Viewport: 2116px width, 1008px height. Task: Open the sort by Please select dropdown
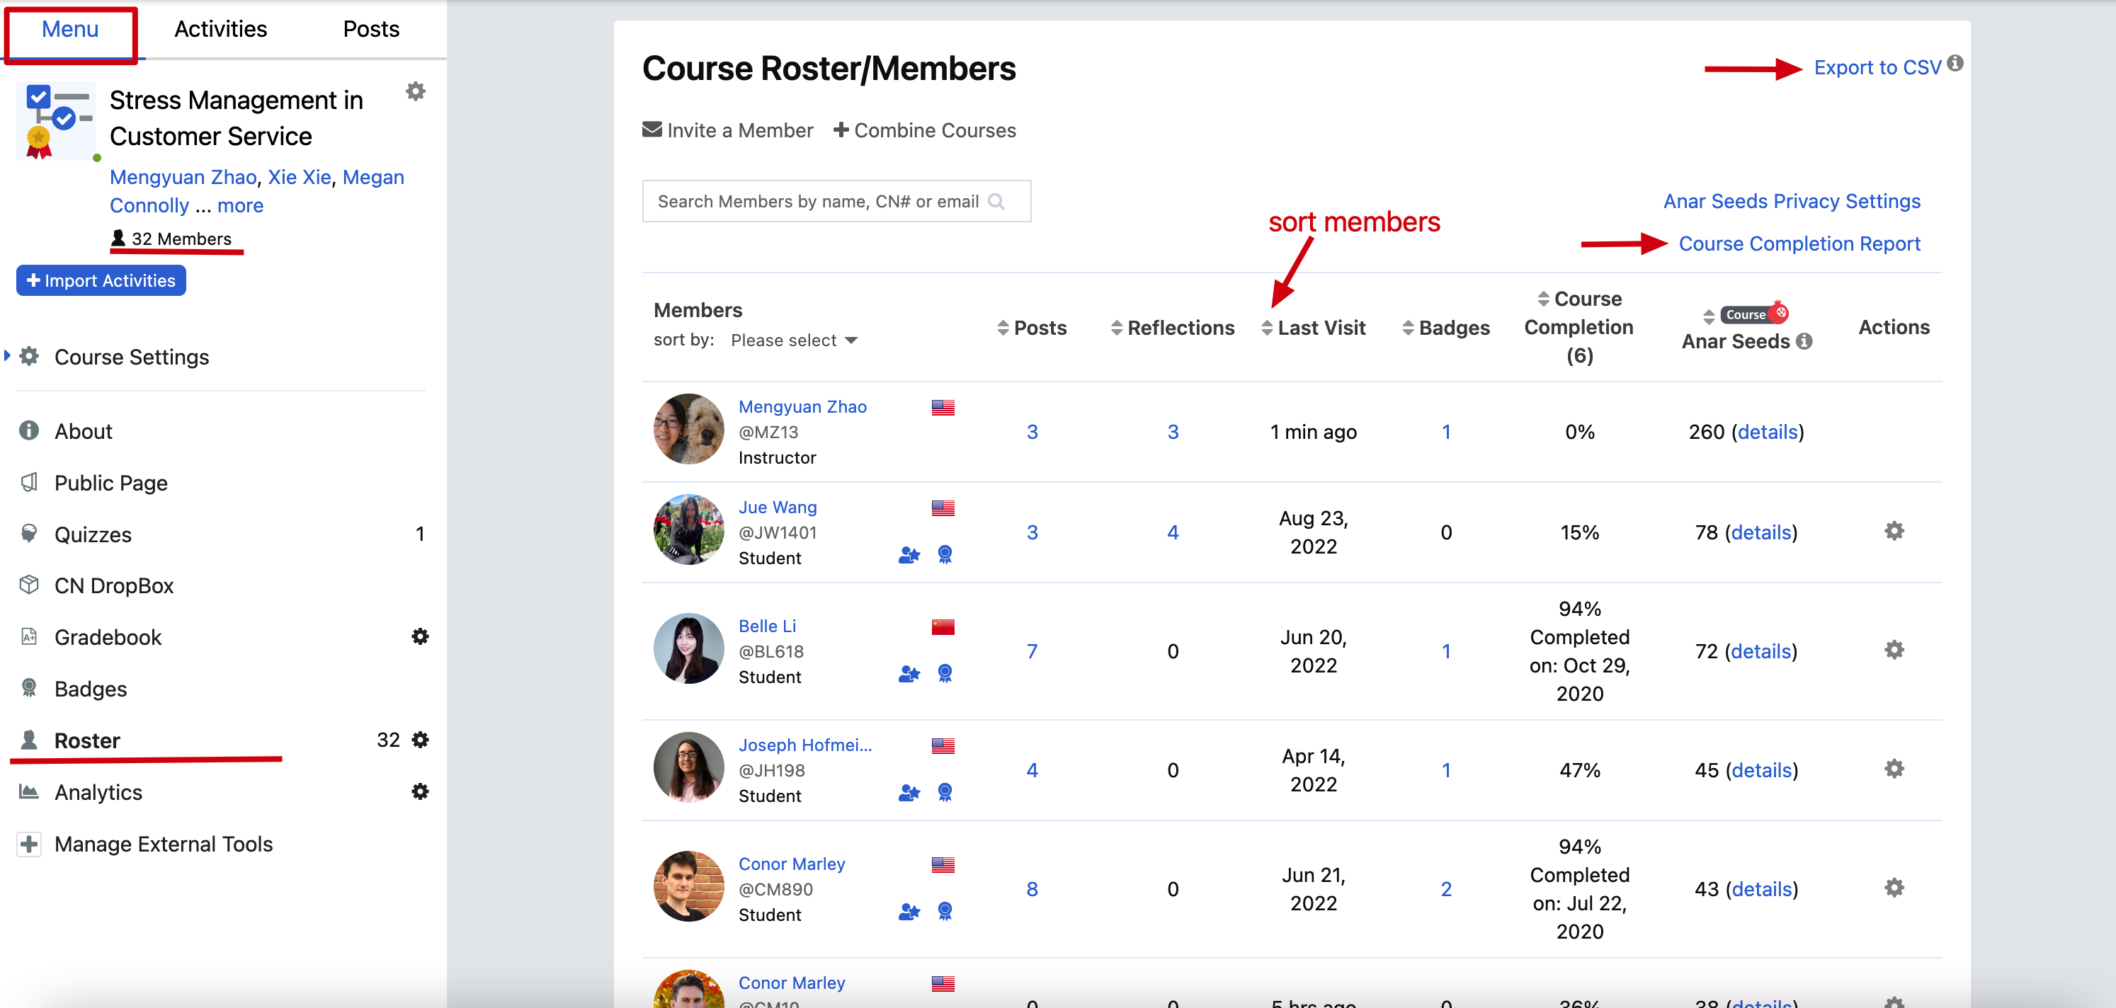coord(793,340)
